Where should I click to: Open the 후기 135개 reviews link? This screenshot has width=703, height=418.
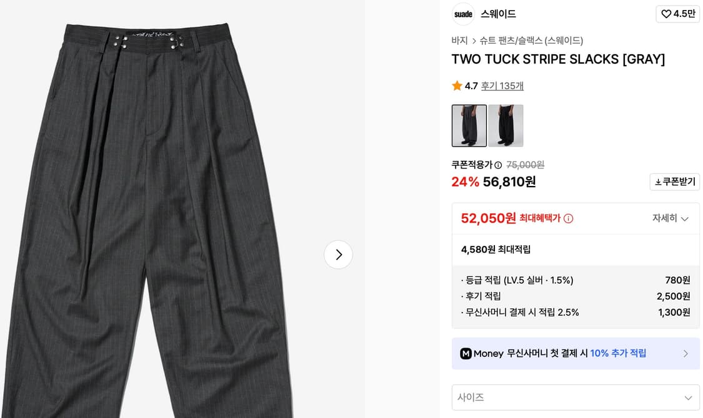pos(502,85)
